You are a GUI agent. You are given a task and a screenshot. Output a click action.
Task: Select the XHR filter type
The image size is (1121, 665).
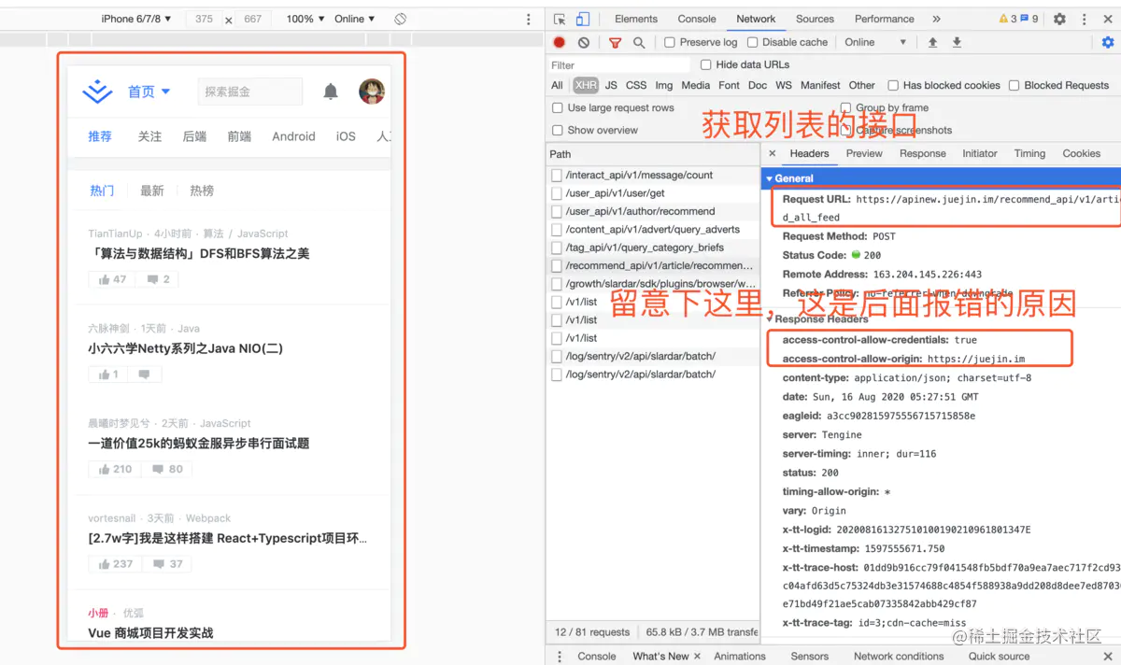click(x=586, y=85)
